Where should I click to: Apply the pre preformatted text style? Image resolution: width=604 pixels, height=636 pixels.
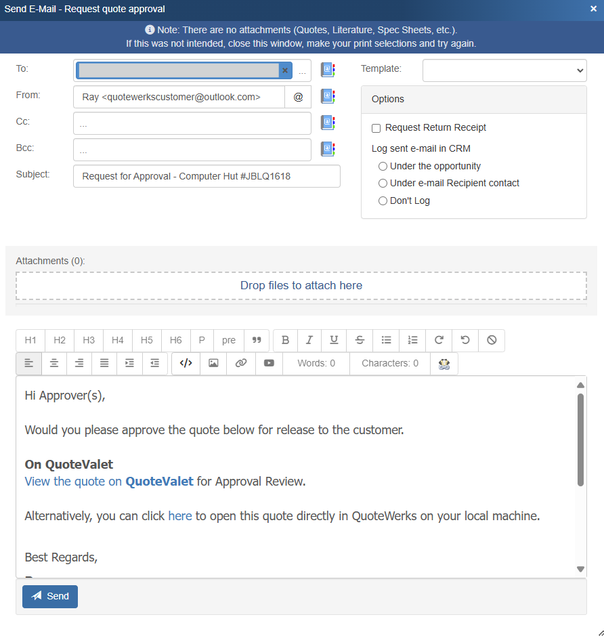(x=229, y=340)
